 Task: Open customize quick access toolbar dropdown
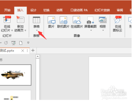[28, 43]
